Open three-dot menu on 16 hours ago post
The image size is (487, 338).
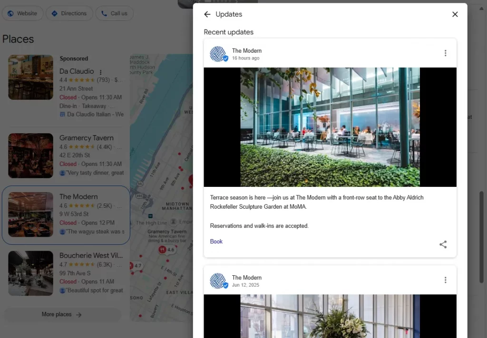445,53
